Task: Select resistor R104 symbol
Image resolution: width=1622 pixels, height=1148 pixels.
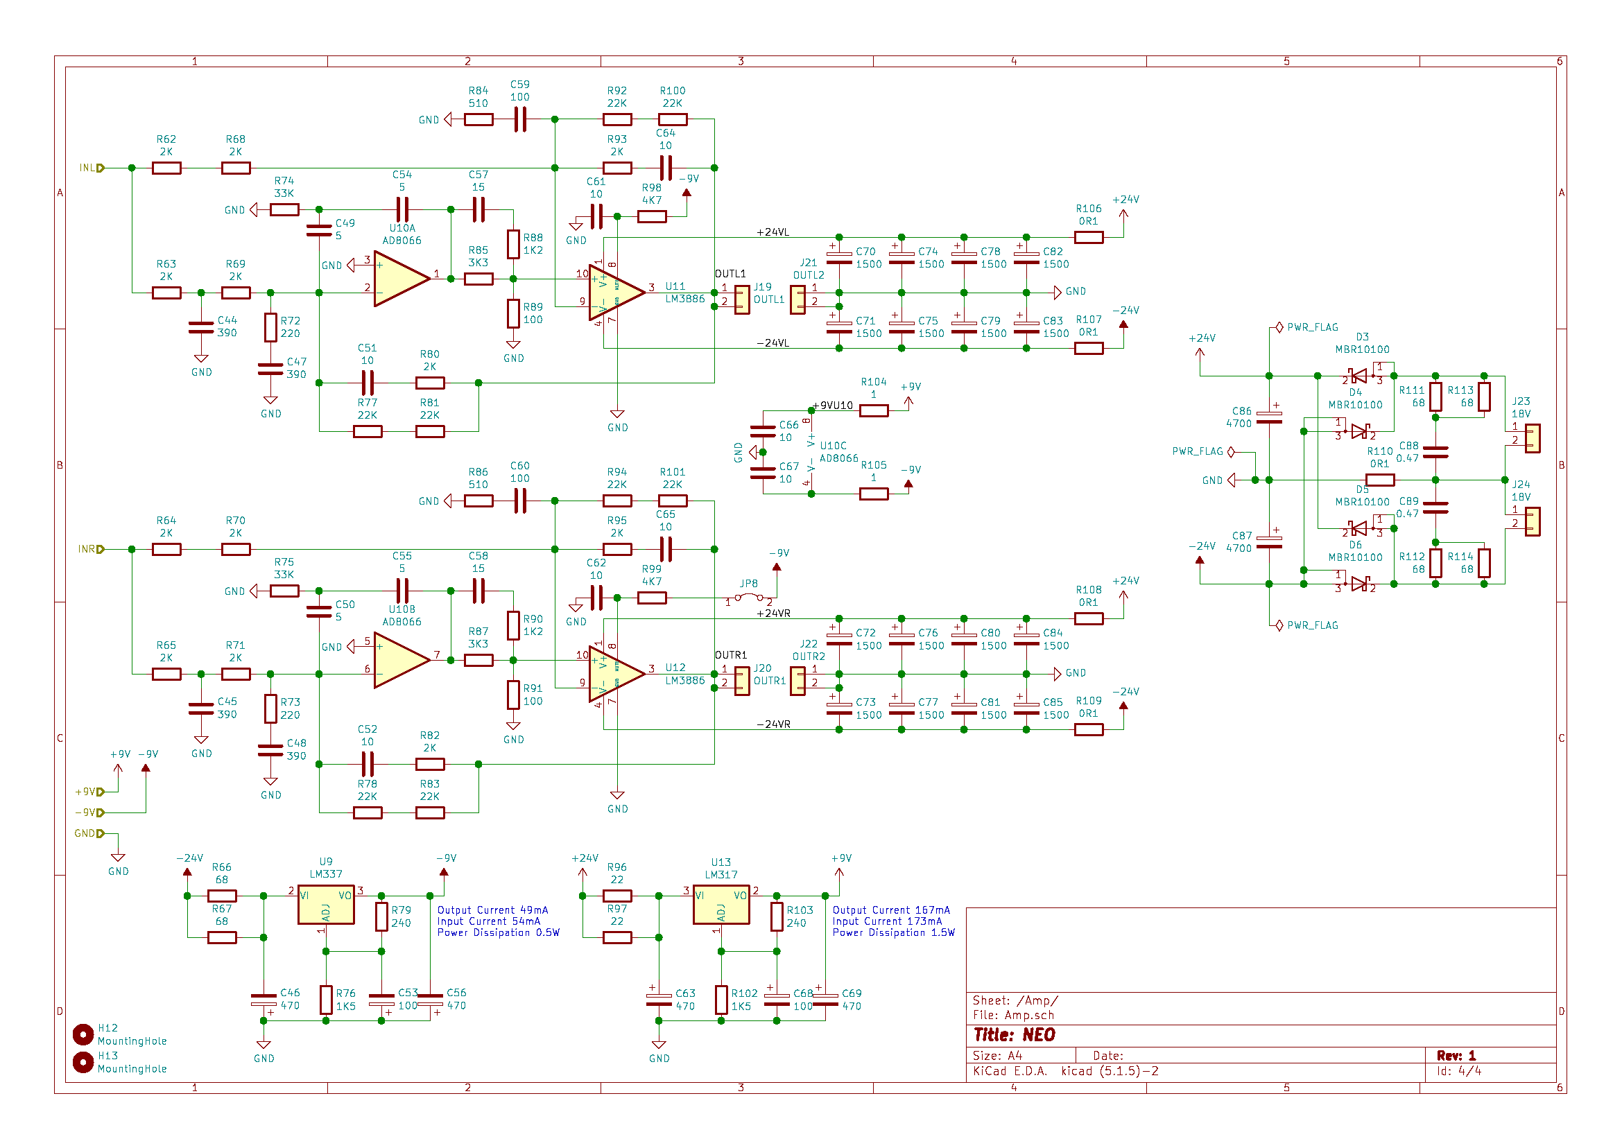Action: click(x=874, y=410)
